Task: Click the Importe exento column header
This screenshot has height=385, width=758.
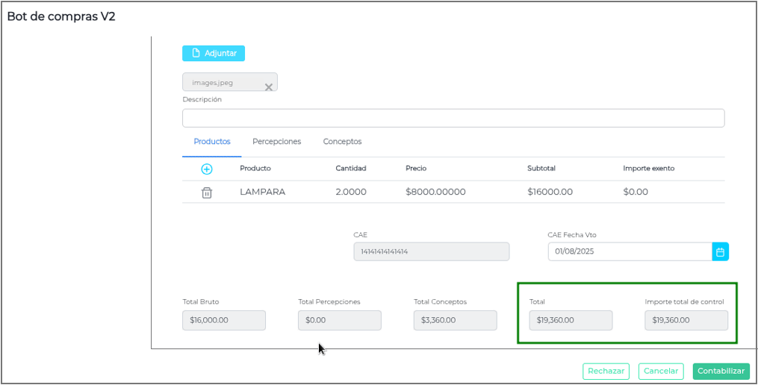Action: tap(649, 169)
